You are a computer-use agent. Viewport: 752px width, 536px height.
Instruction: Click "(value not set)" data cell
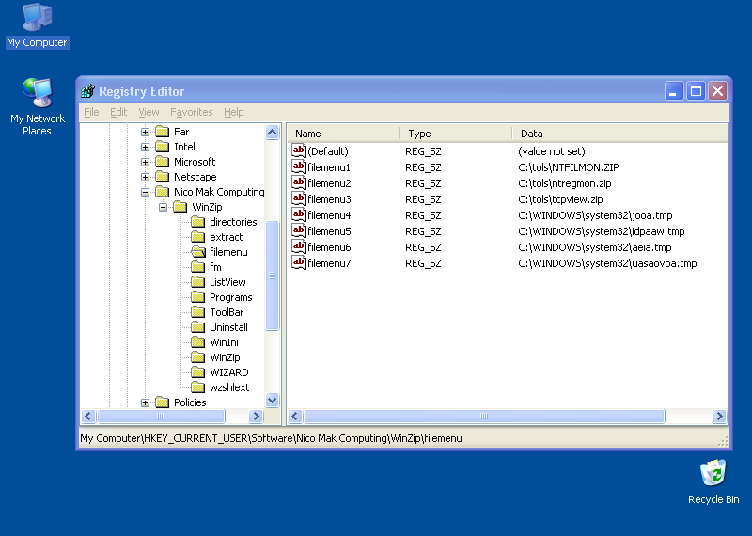click(552, 151)
